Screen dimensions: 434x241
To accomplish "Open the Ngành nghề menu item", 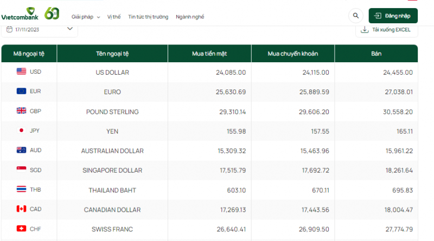I will pyautogui.click(x=190, y=17).
